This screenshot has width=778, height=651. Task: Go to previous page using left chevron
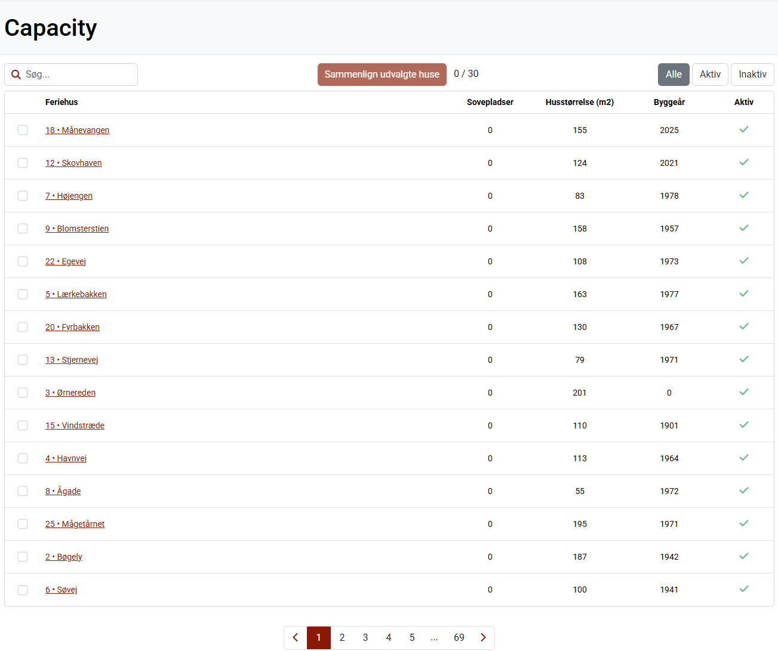coord(296,637)
